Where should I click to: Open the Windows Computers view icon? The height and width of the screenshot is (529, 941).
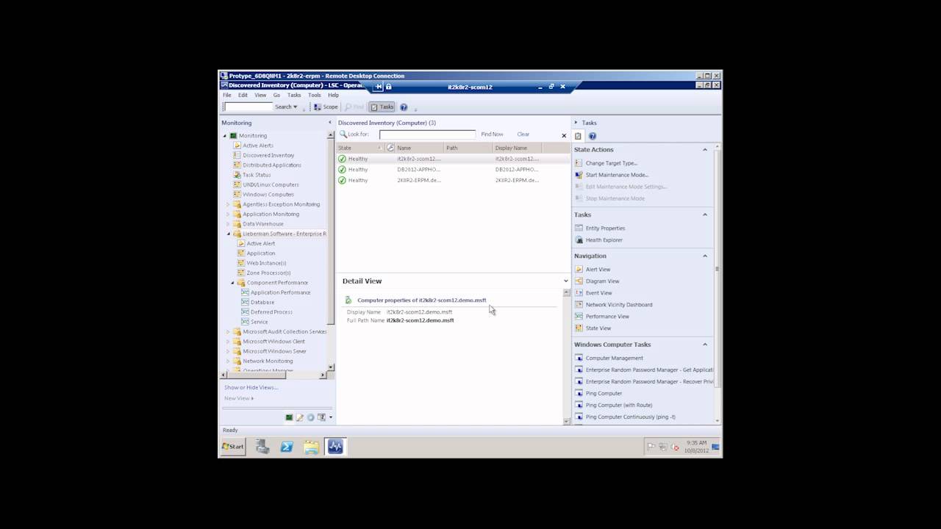pos(237,195)
